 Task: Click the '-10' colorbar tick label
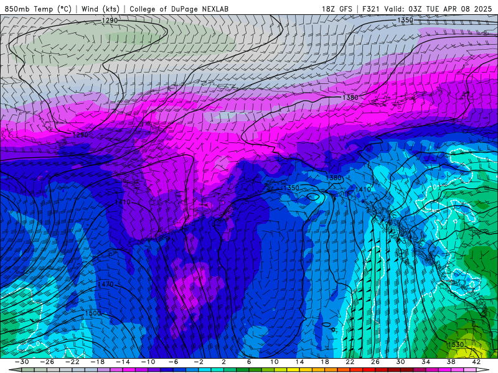coord(148,362)
